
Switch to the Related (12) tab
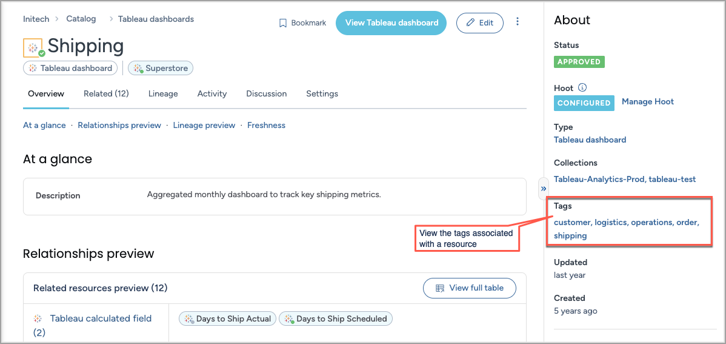106,94
